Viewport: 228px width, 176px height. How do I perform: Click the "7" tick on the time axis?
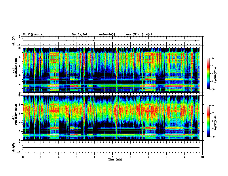(149, 157)
